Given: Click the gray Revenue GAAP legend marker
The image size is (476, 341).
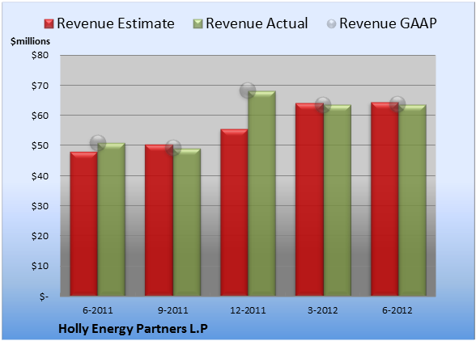Looking at the screenshot, I should (332, 23).
